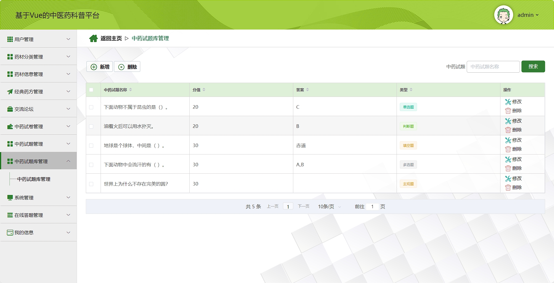Click the paper-plane icon for 经典药方管理
554x283 pixels.
[x=10, y=92]
